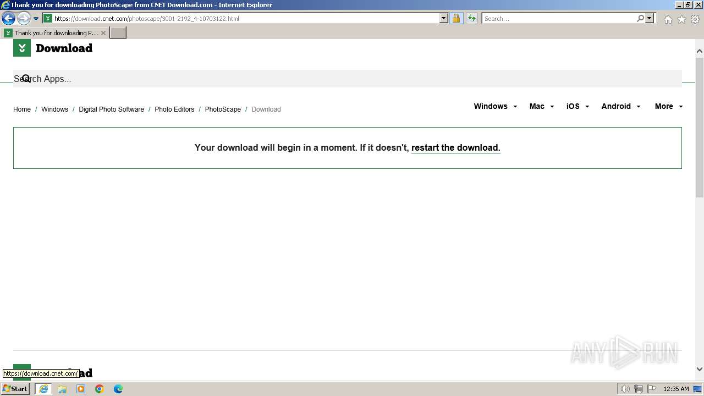Viewport: 704px width, 396px height.
Task: Open Digital Photo Software breadcrumb
Action: click(111, 109)
